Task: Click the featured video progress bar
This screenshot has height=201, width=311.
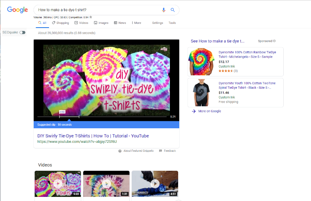Action: click(102, 117)
